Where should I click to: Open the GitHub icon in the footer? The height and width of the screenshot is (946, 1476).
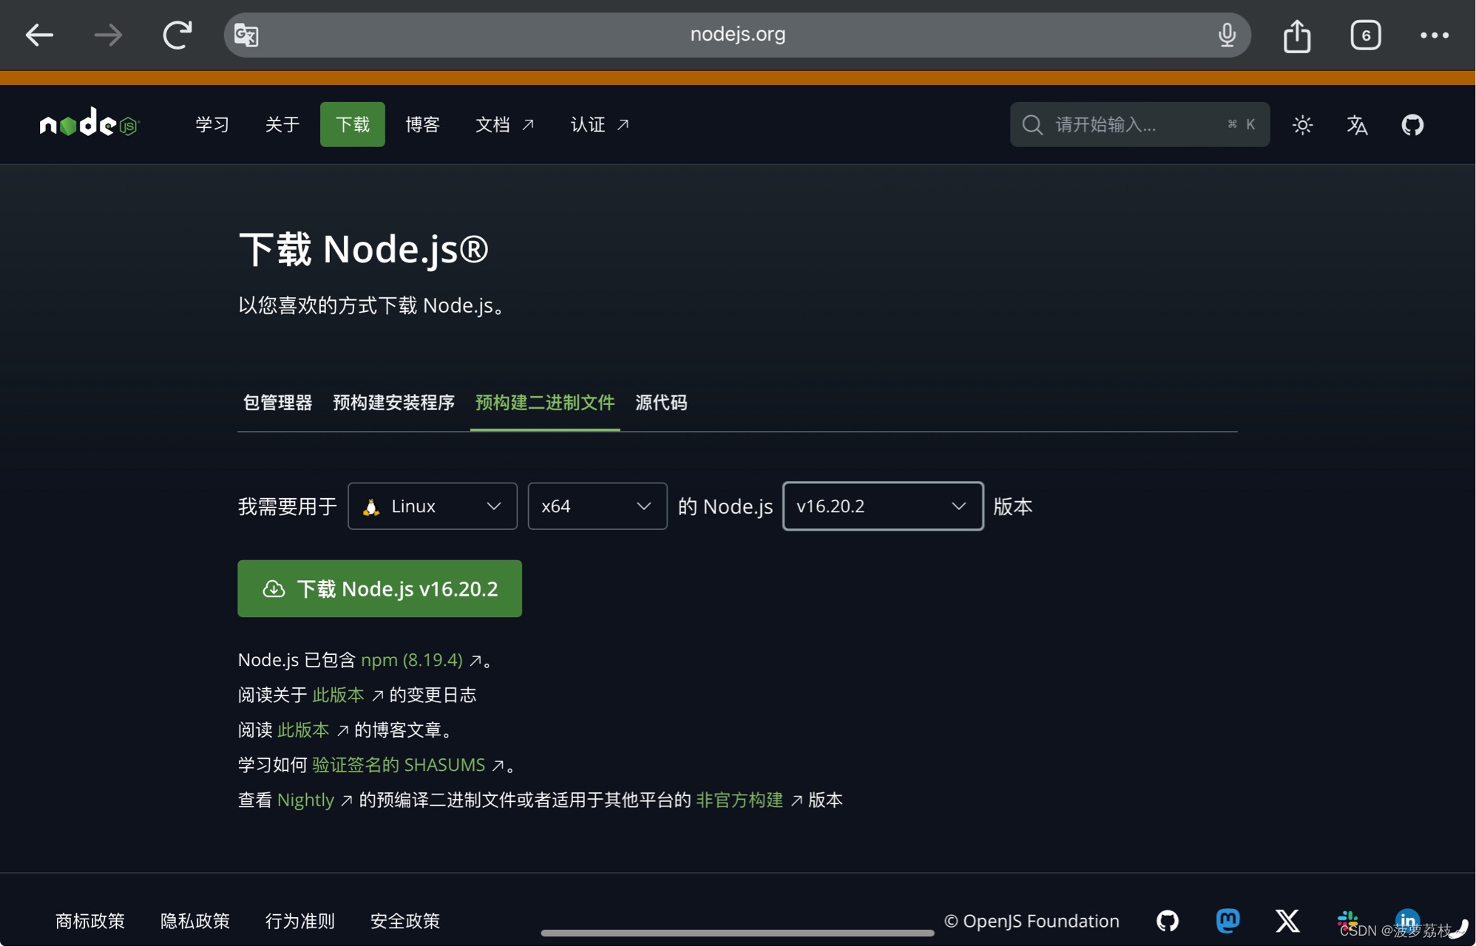coord(1168,920)
